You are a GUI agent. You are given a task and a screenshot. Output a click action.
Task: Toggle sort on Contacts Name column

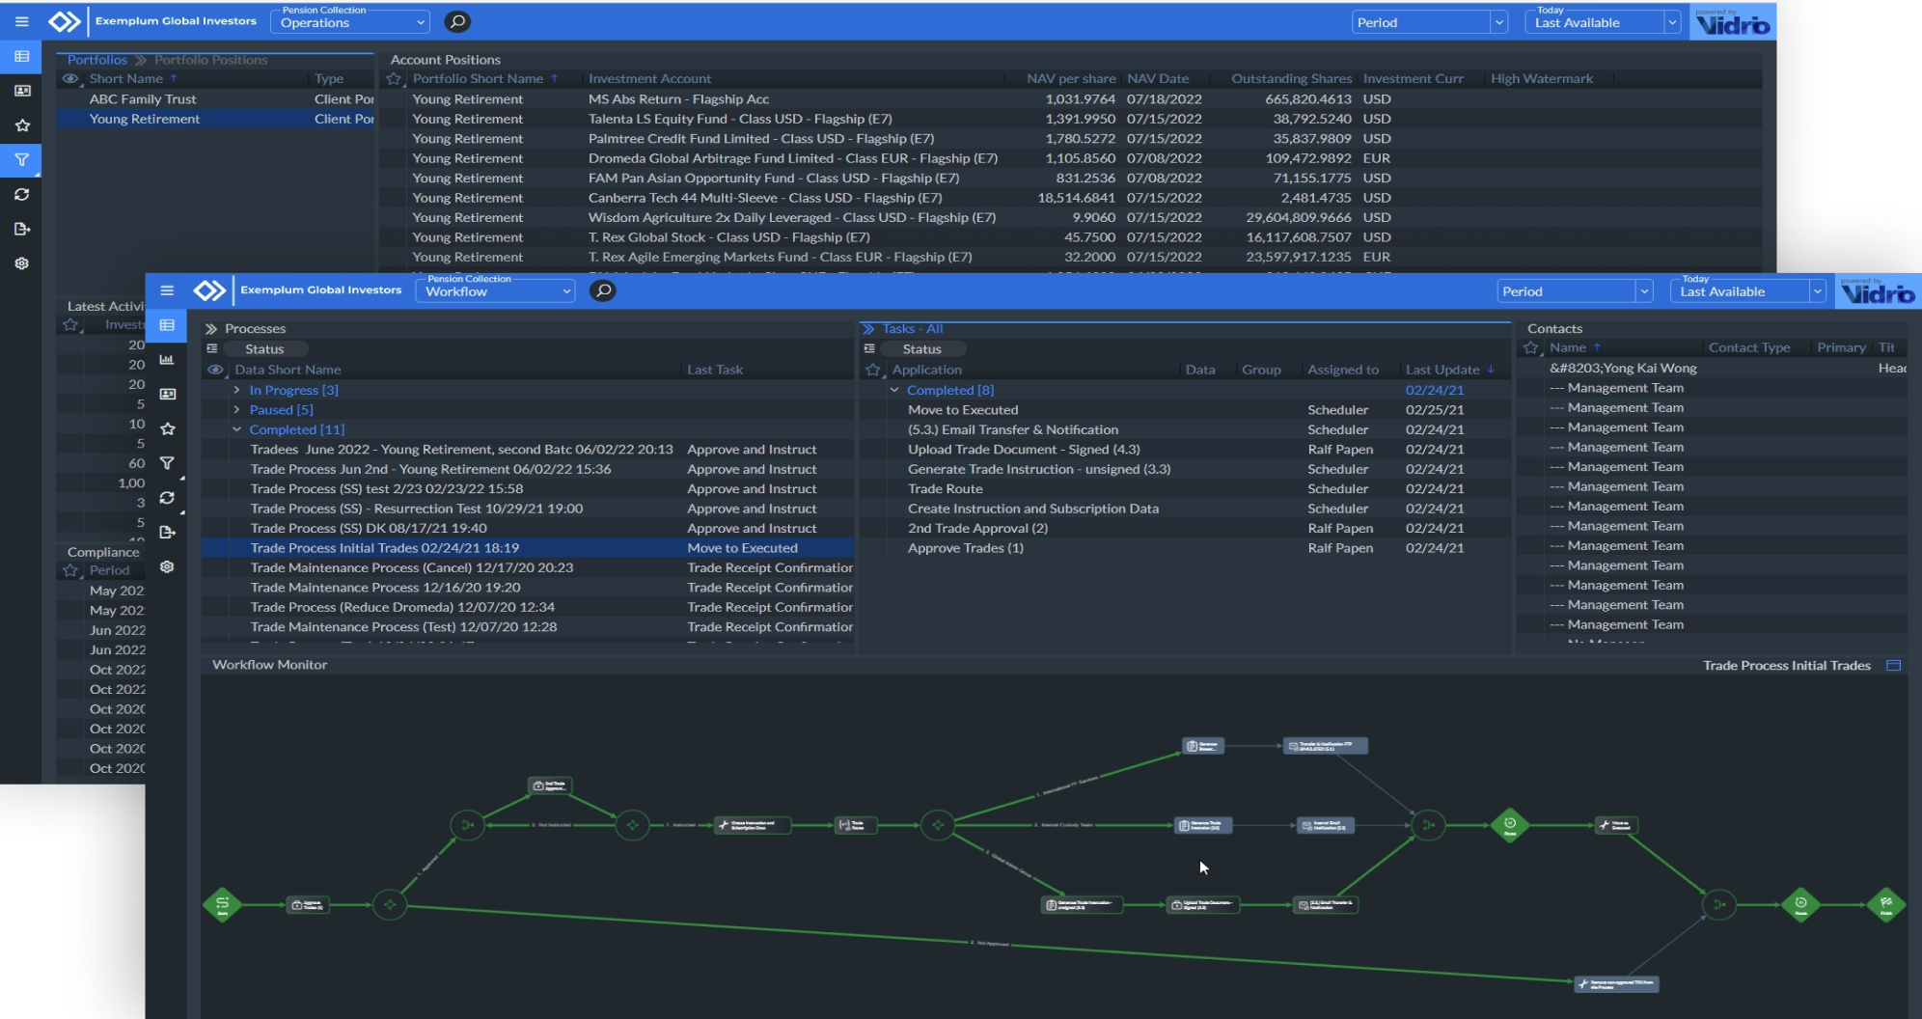point(1568,347)
